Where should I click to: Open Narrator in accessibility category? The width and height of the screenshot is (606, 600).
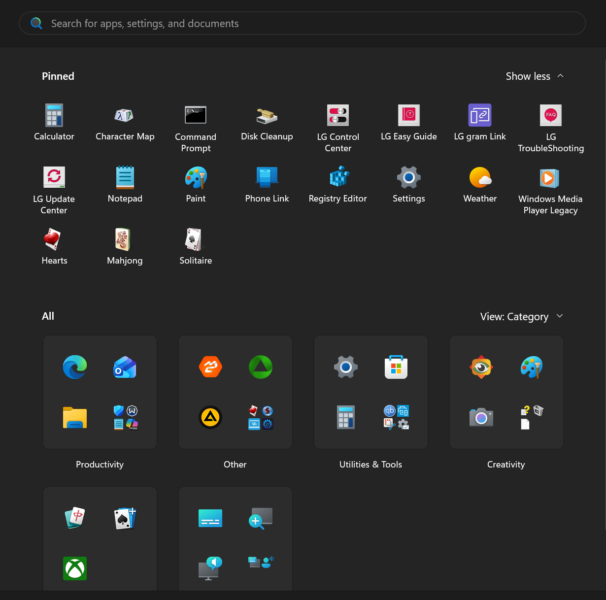[210, 568]
